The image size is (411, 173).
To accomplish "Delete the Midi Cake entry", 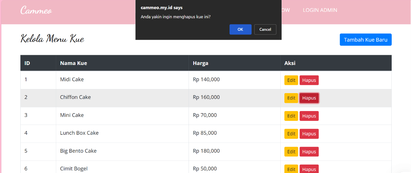I will (x=309, y=80).
